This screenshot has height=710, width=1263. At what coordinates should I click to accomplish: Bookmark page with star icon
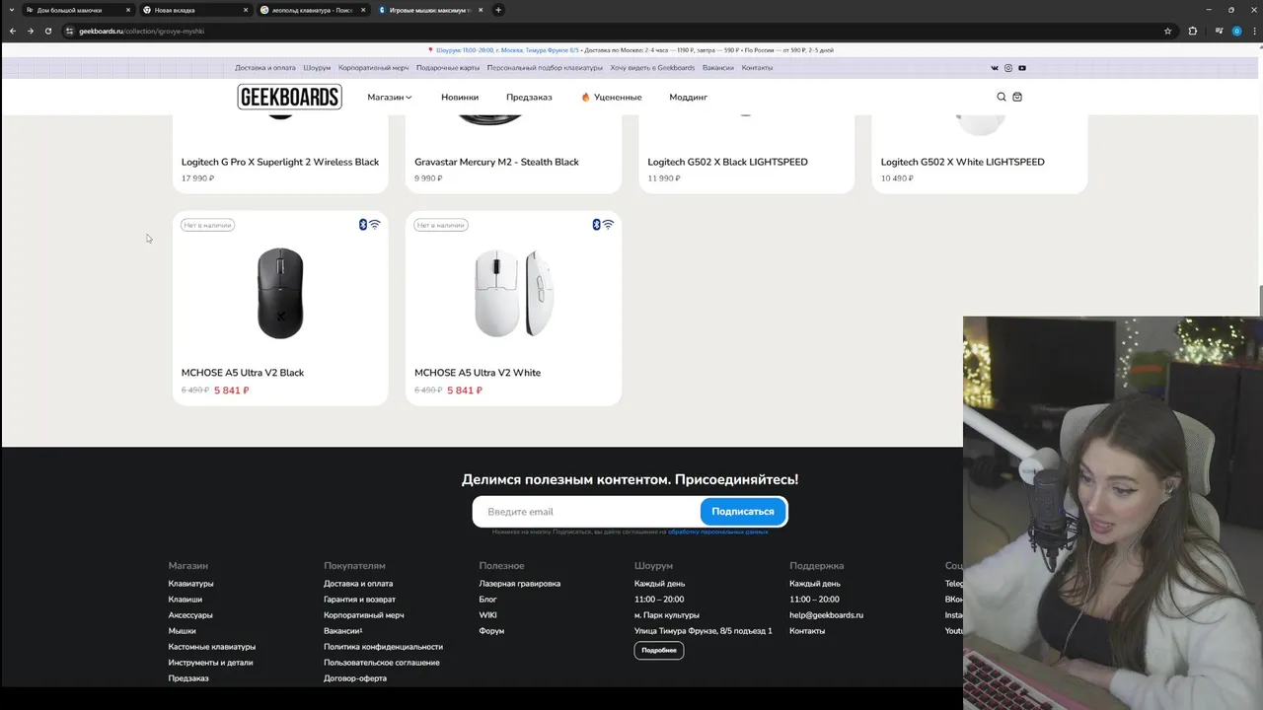(1167, 31)
